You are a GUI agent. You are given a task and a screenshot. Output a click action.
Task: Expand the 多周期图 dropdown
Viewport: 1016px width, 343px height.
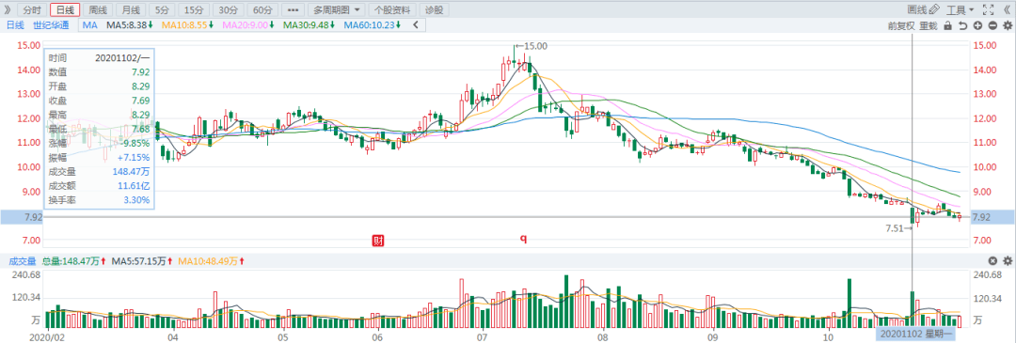[336, 9]
